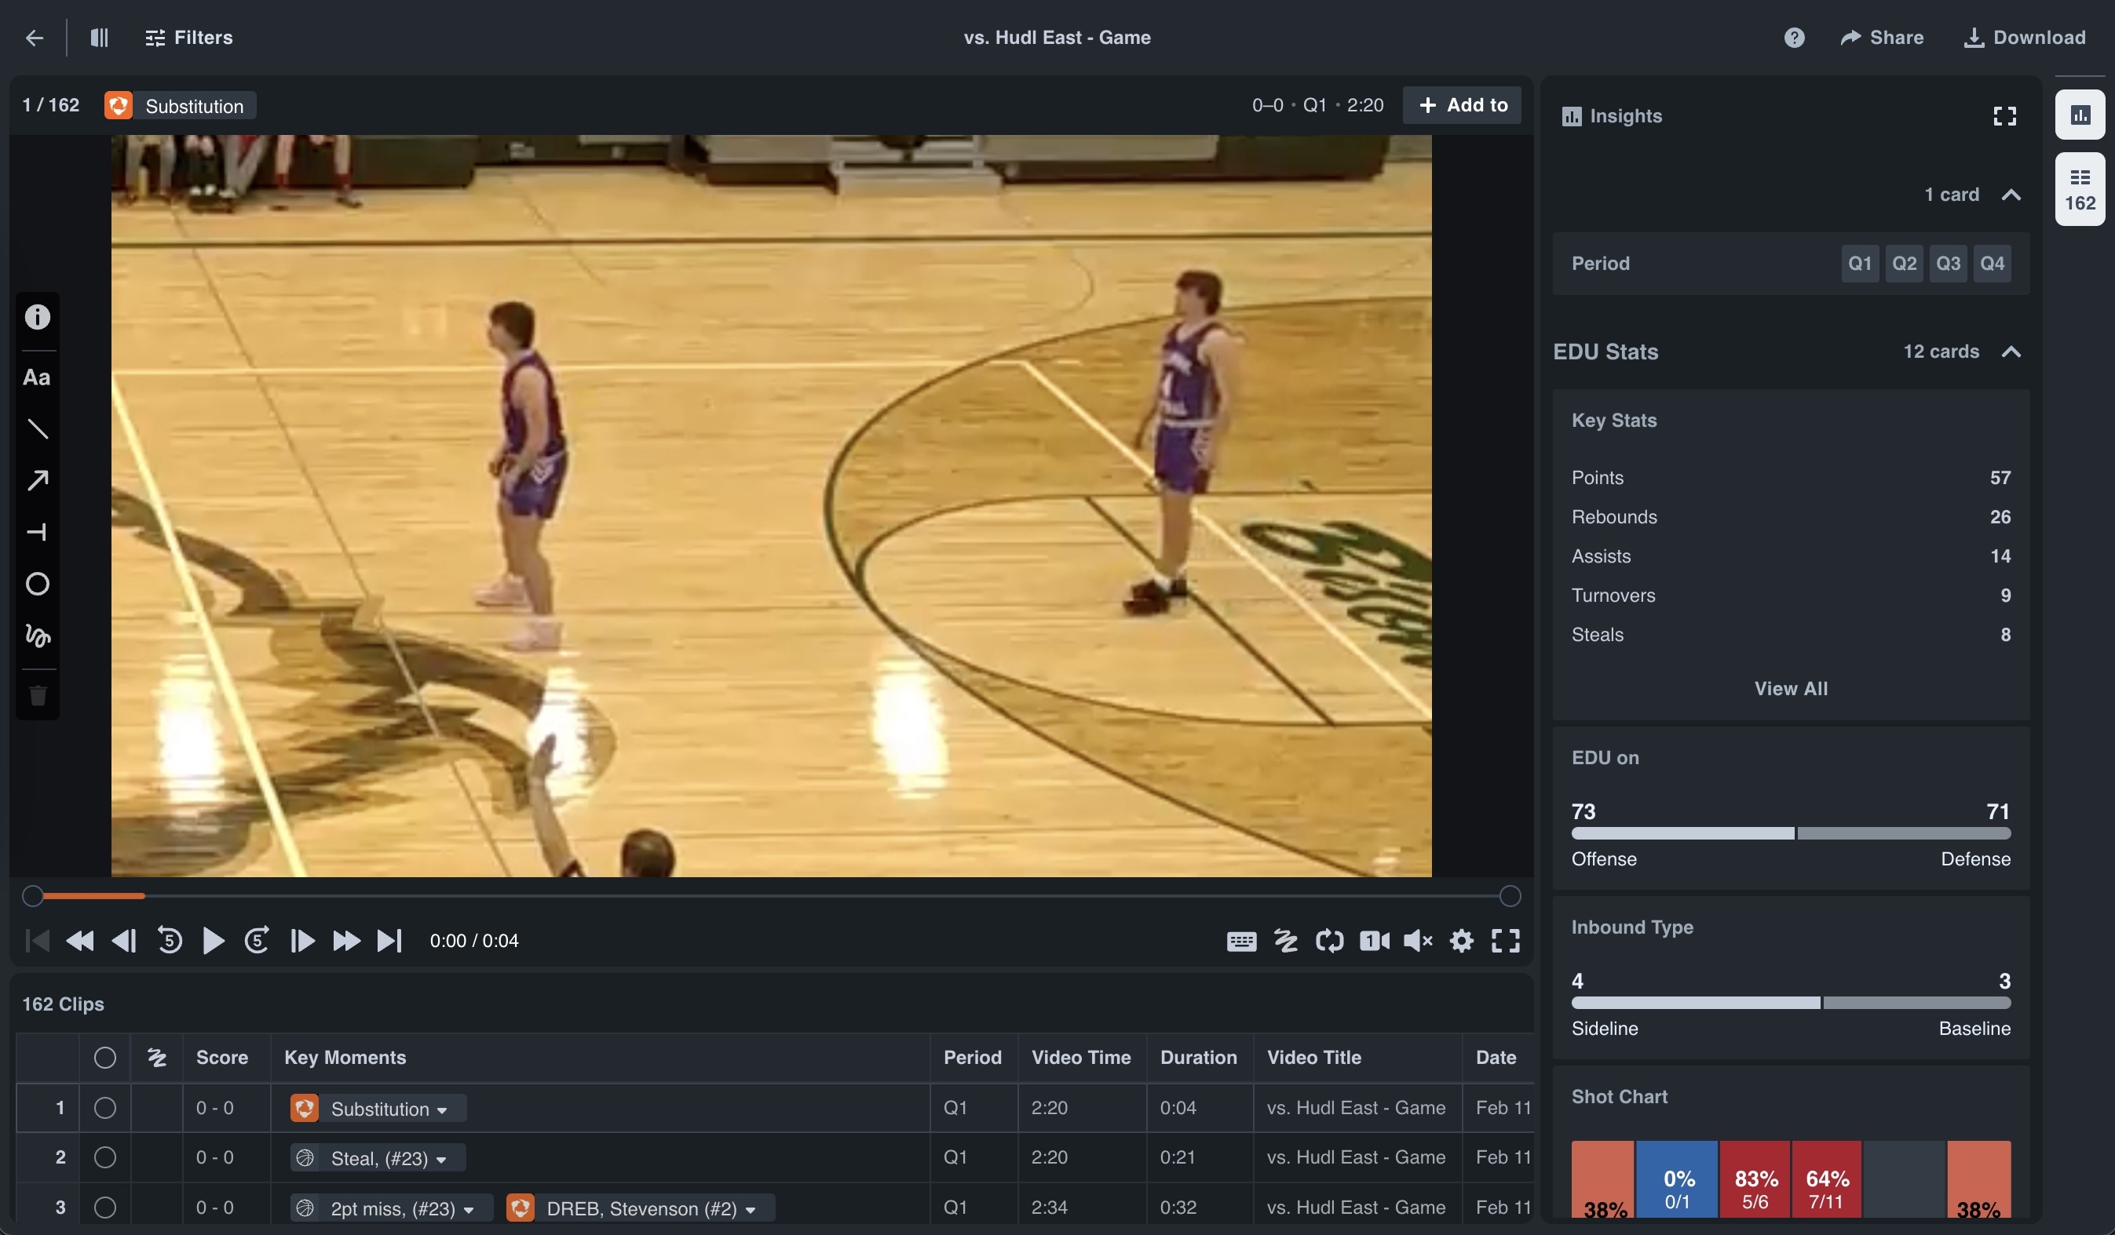2115x1235 pixels.
Task: Click the Add to button
Action: (1462, 105)
